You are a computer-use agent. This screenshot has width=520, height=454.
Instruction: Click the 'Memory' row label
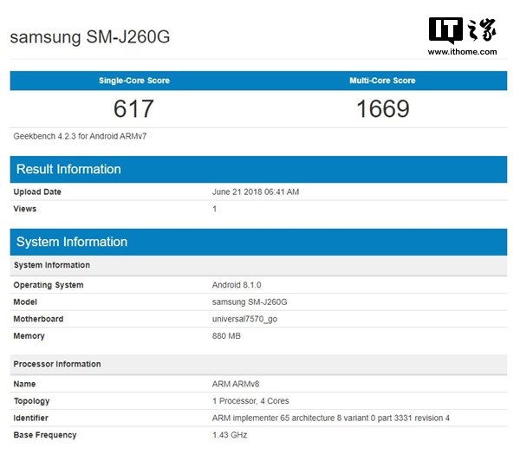coord(29,336)
